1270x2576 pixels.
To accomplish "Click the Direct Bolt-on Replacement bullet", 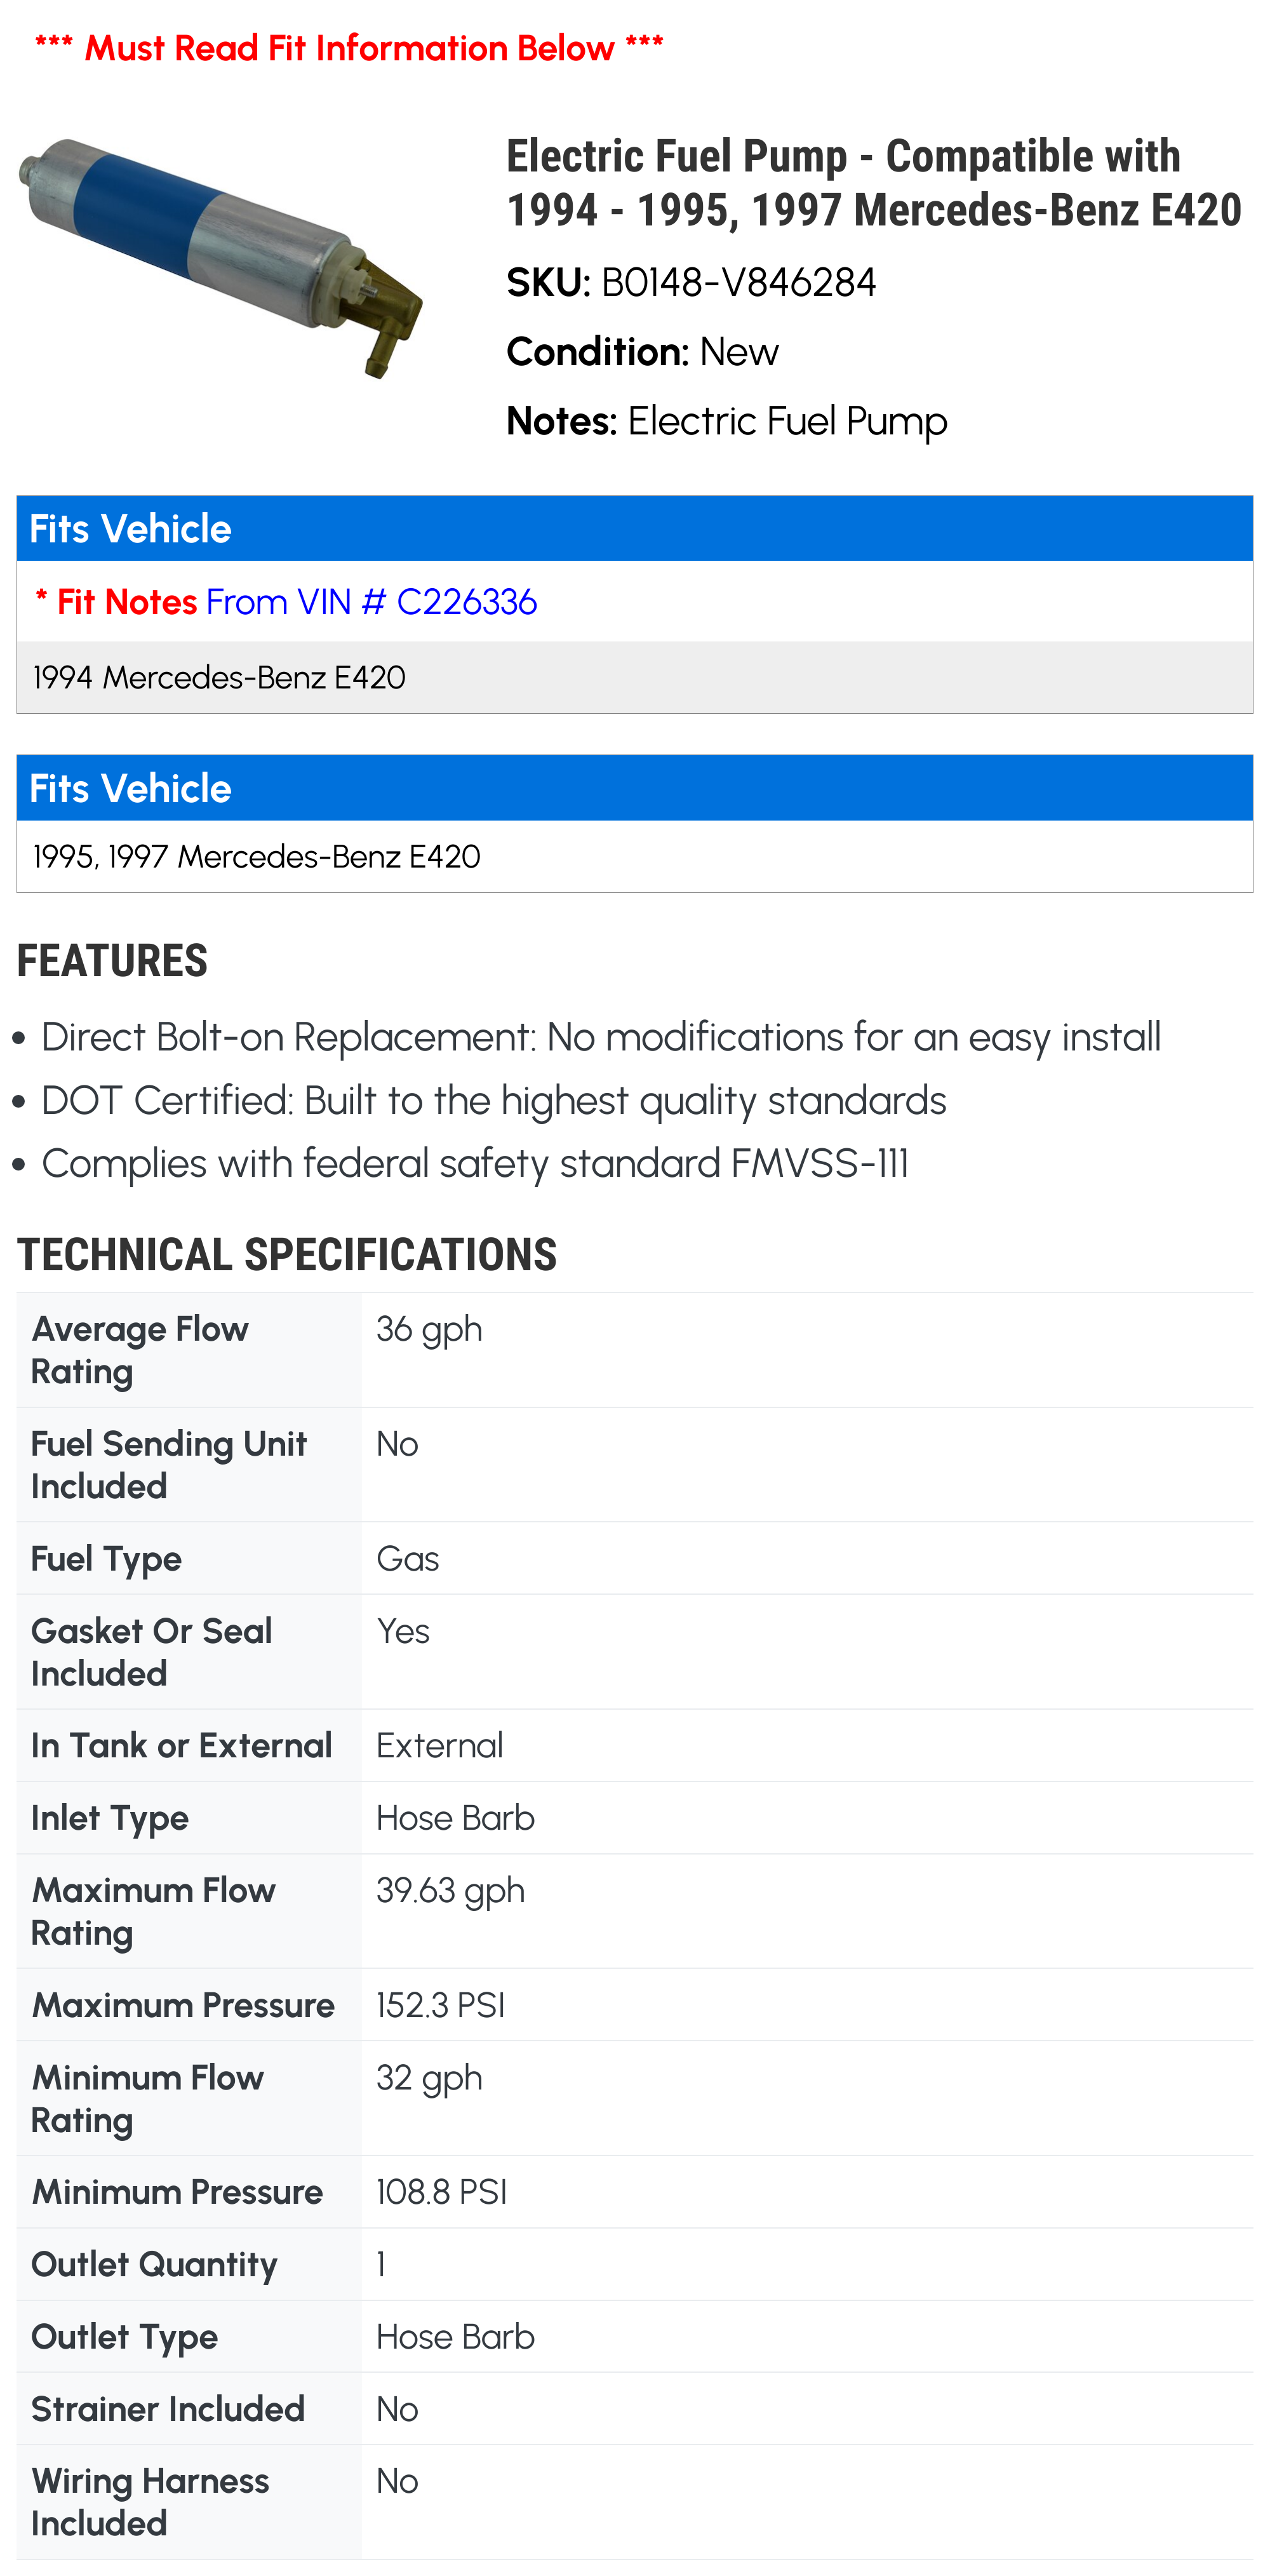I will [600, 1038].
